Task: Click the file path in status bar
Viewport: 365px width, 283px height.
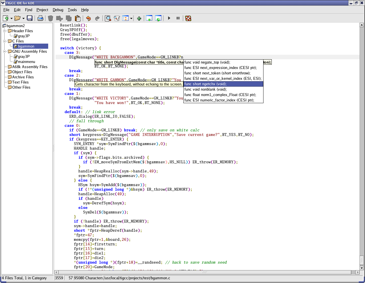Action: pyautogui.click(x=137, y=278)
